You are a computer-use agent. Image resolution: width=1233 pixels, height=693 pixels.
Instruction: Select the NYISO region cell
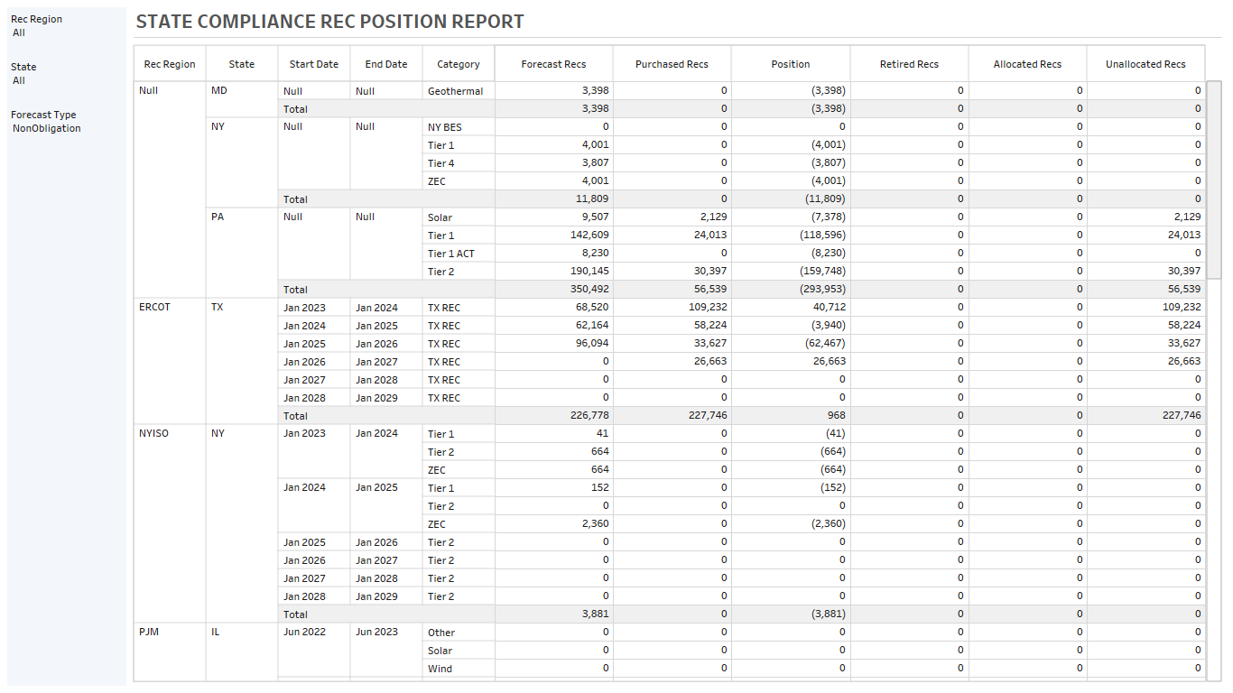(154, 433)
